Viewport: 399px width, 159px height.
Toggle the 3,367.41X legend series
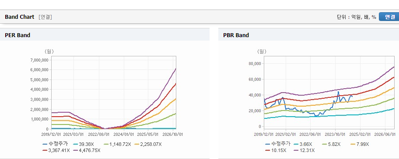(x=56, y=150)
